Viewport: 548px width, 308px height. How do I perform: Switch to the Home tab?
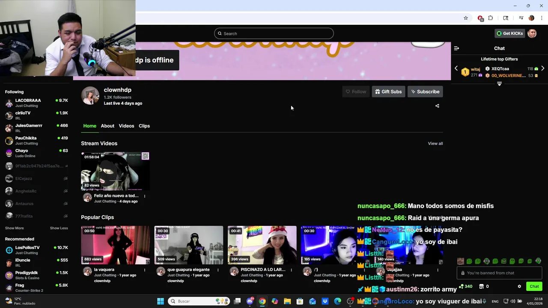tap(89, 126)
